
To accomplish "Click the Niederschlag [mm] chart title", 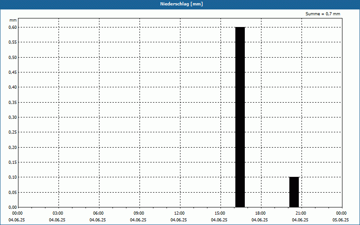I will coord(181,4).
